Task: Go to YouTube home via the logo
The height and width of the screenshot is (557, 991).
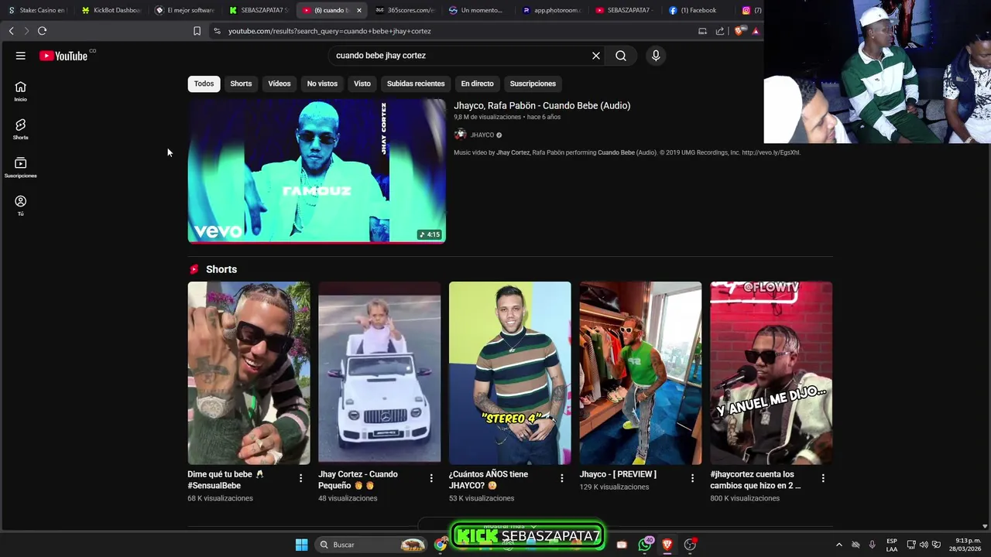Action: coord(63,56)
